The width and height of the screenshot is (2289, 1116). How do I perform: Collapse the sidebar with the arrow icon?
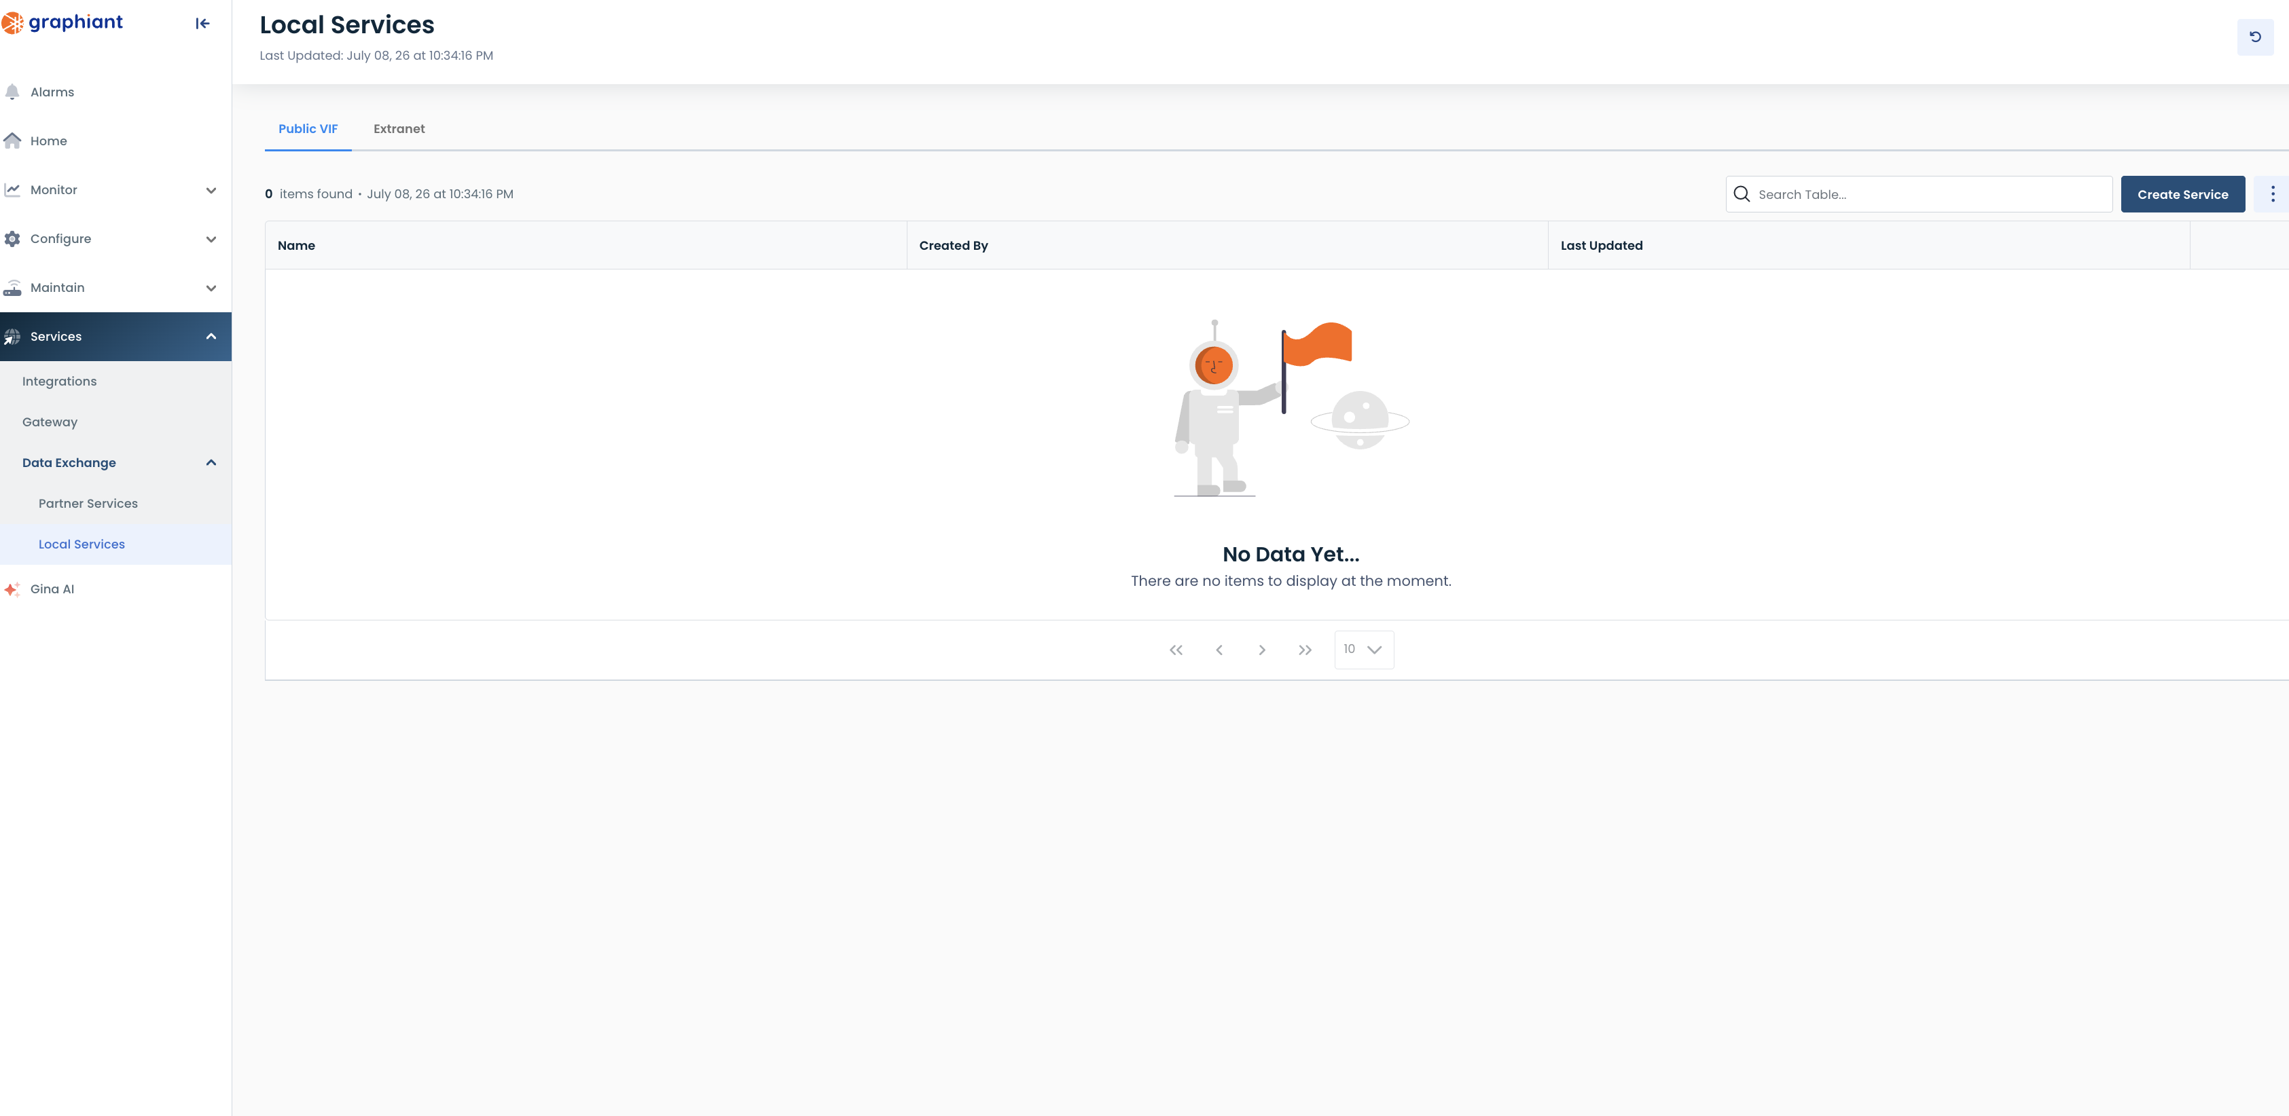[x=202, y=24]
